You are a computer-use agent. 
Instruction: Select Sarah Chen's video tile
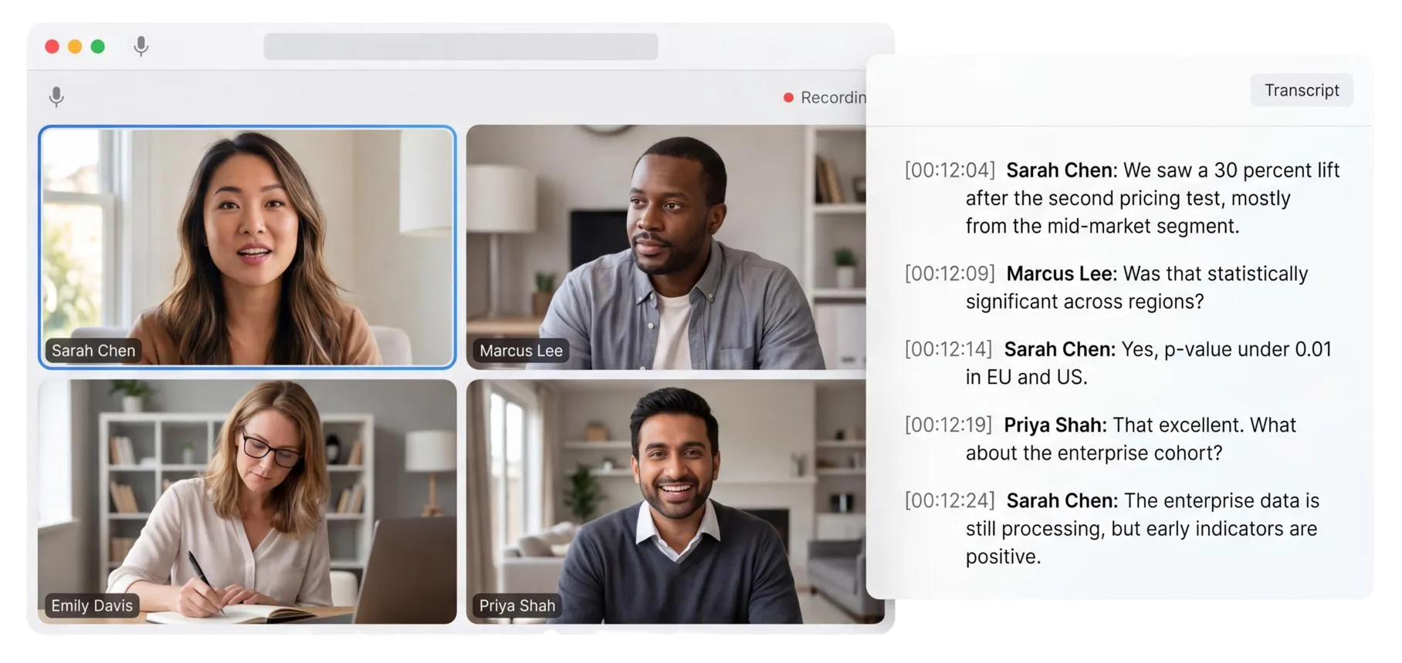click(247, 247)
